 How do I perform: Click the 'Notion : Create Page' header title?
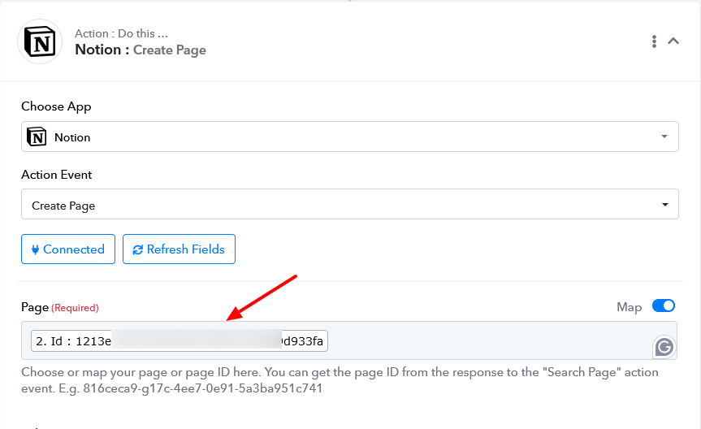(141, 50)
